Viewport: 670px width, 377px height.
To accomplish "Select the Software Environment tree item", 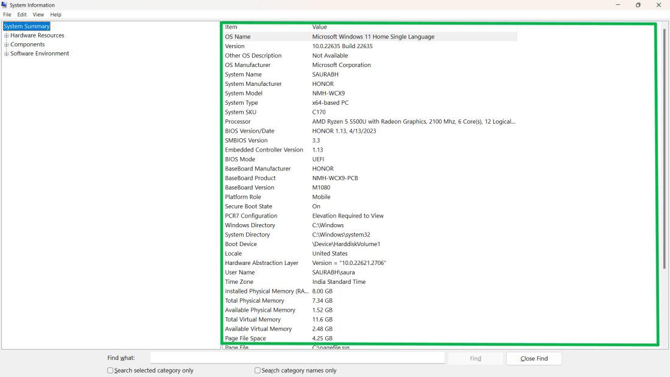I will [40, 54].
